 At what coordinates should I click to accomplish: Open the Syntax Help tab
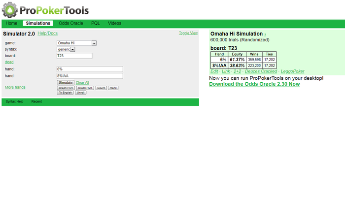click(14, 101)
